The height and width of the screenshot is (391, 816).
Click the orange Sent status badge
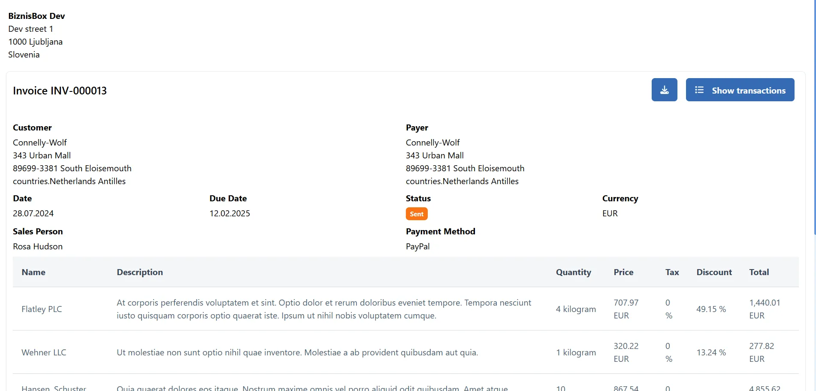(x=416, y=213)
